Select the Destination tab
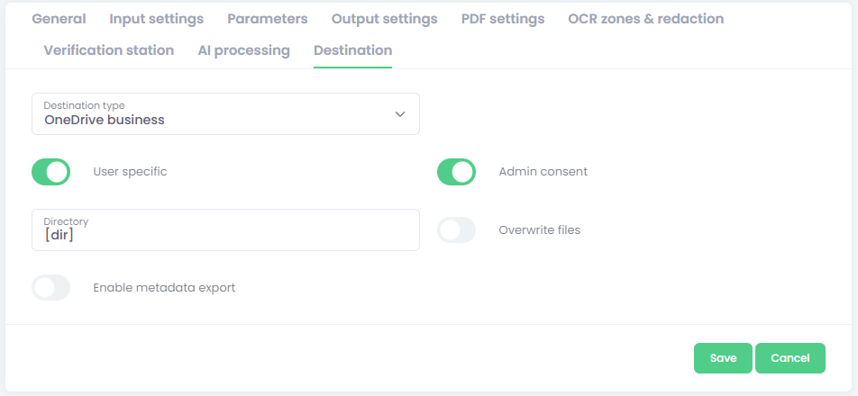 352,50
